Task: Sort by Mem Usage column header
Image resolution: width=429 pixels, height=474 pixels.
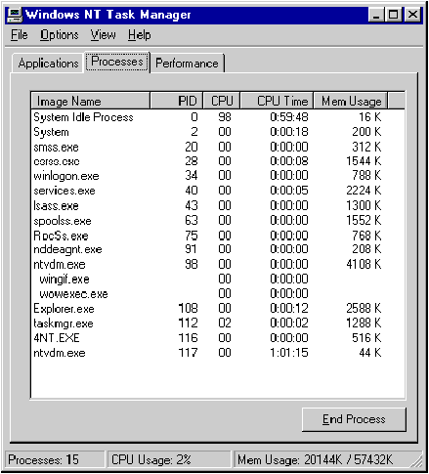Action: pos(351,101)
